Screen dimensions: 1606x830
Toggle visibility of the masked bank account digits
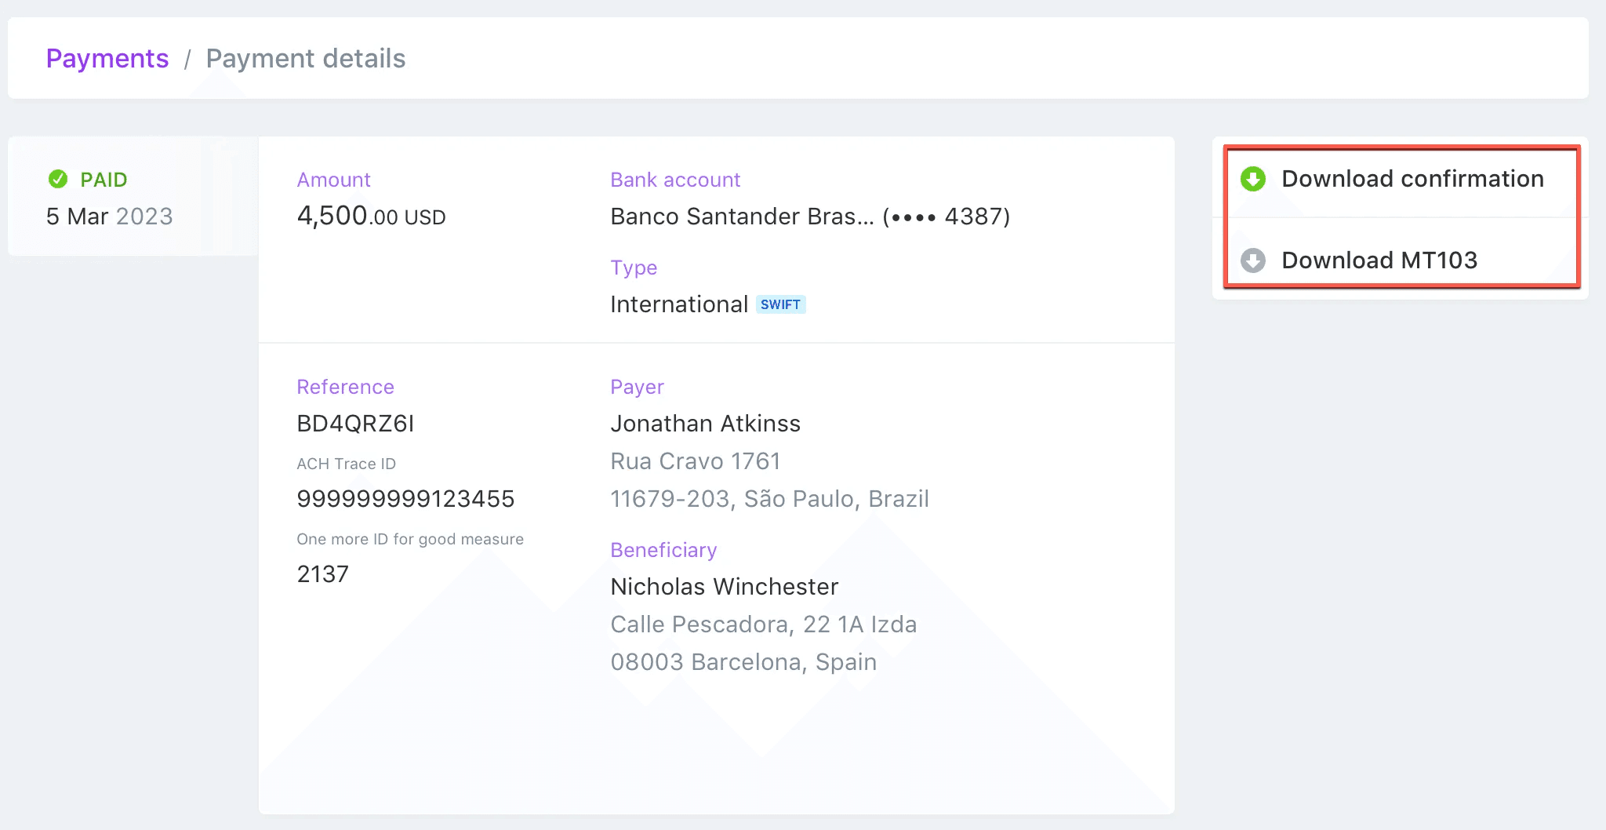(x=944, y=217)
